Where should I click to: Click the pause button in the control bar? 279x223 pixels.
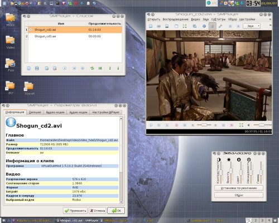(158, 125)
